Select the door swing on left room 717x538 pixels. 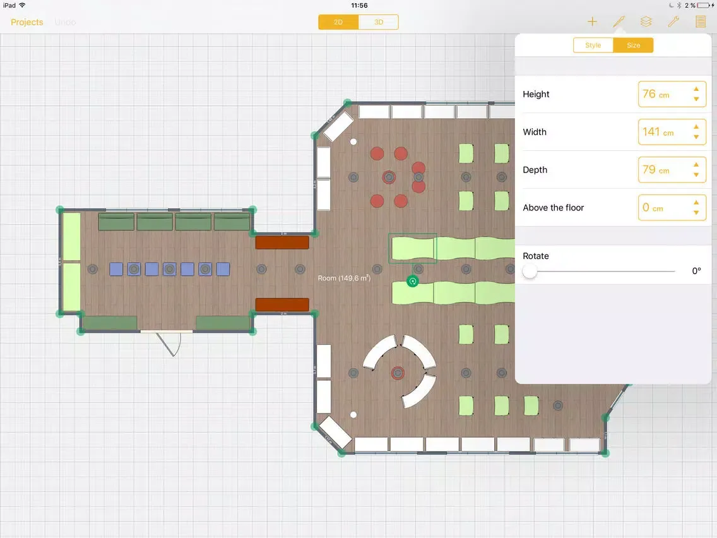[169, 344]
